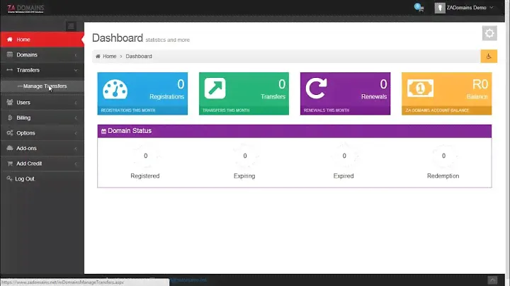
Task: Click the green Transfers arrow icon
Action: (x=215, y=88)
